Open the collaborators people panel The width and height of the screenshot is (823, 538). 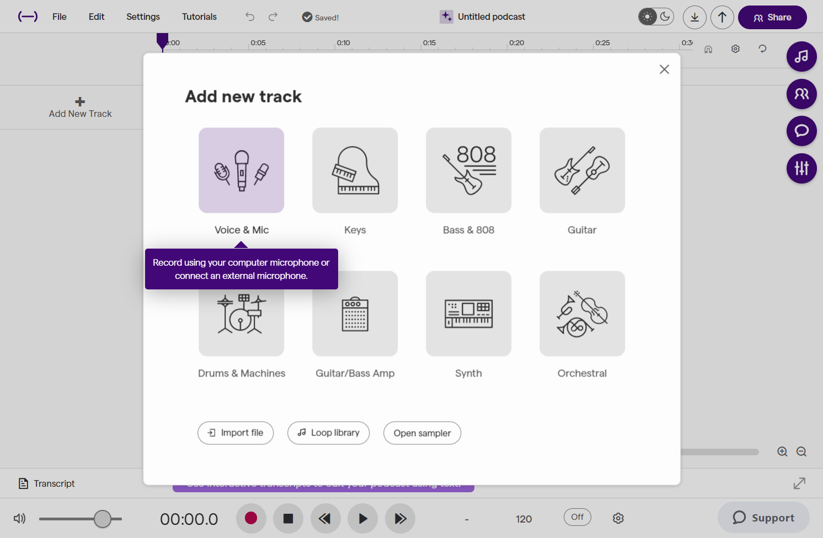point(801,94)
